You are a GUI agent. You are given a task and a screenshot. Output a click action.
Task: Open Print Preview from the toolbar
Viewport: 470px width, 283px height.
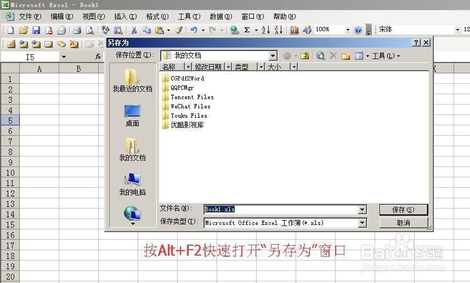point(89,30)
